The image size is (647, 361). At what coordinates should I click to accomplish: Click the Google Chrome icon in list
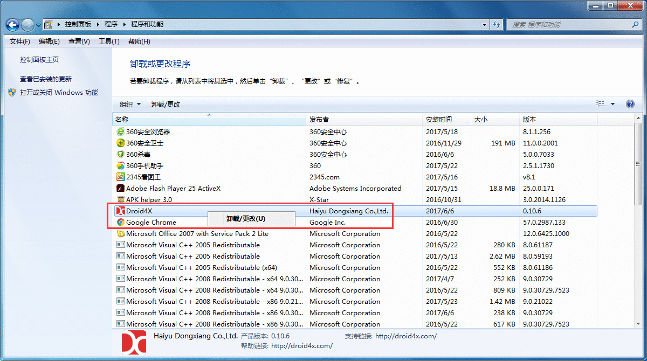pos(121,222)
